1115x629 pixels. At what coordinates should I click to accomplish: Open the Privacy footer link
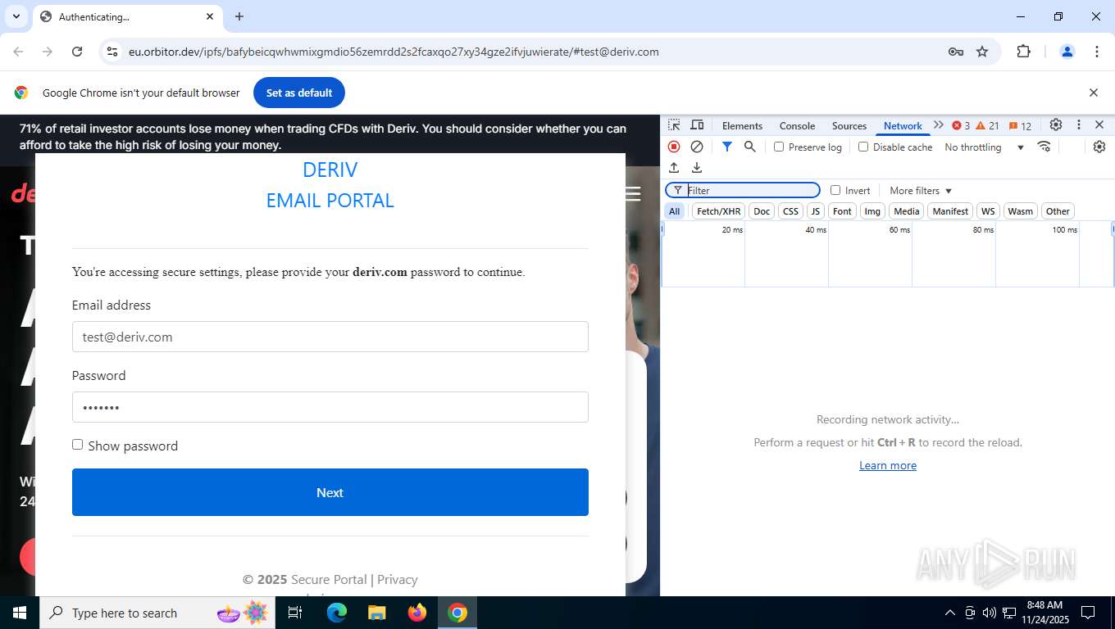click(x=398, y=579)
